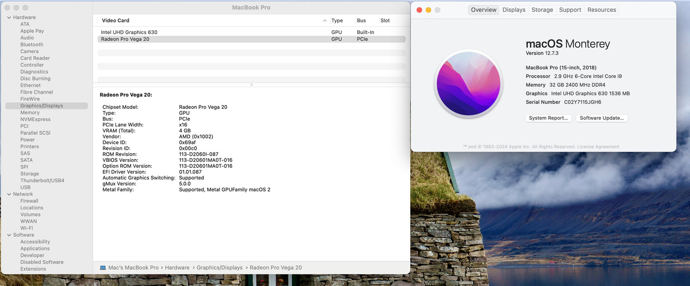Click the System Report... button
The height and width of the screenshot is (286, 690).
click(x=548, y=118)
